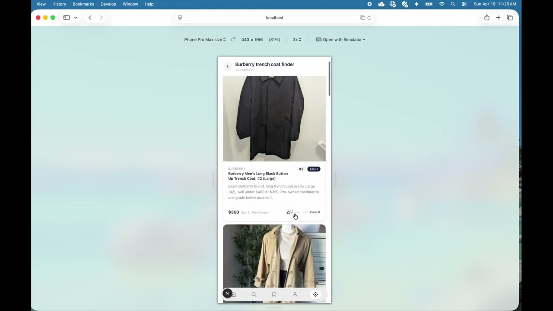Viewport: 553px width, 311px height.
Task: Click the Safari forward navigation arrow
Action: 101,18
